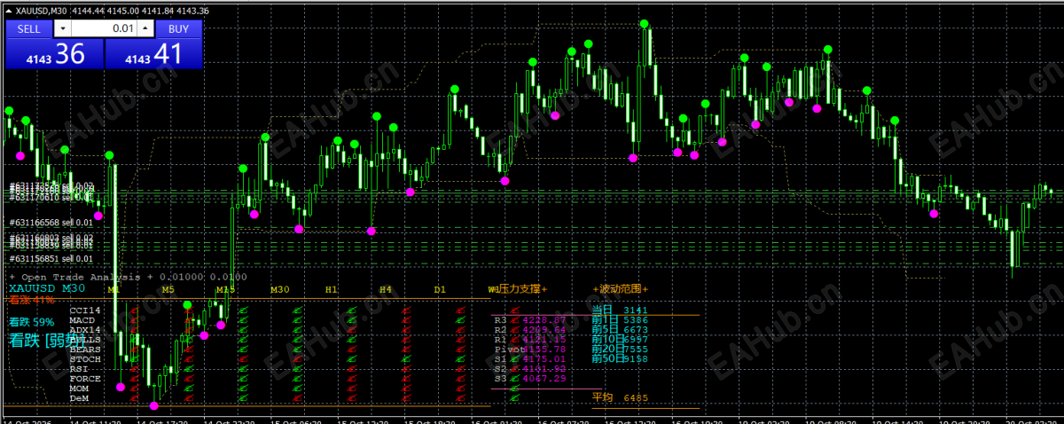Image resolution: width=1064 pixels, height=424 pixels.
Task: Click the R2 resistance value 4209.64
Action: [544, 329]
